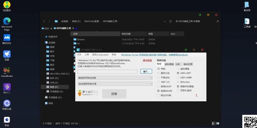Open QQ音乐 desktop icon

7,6
